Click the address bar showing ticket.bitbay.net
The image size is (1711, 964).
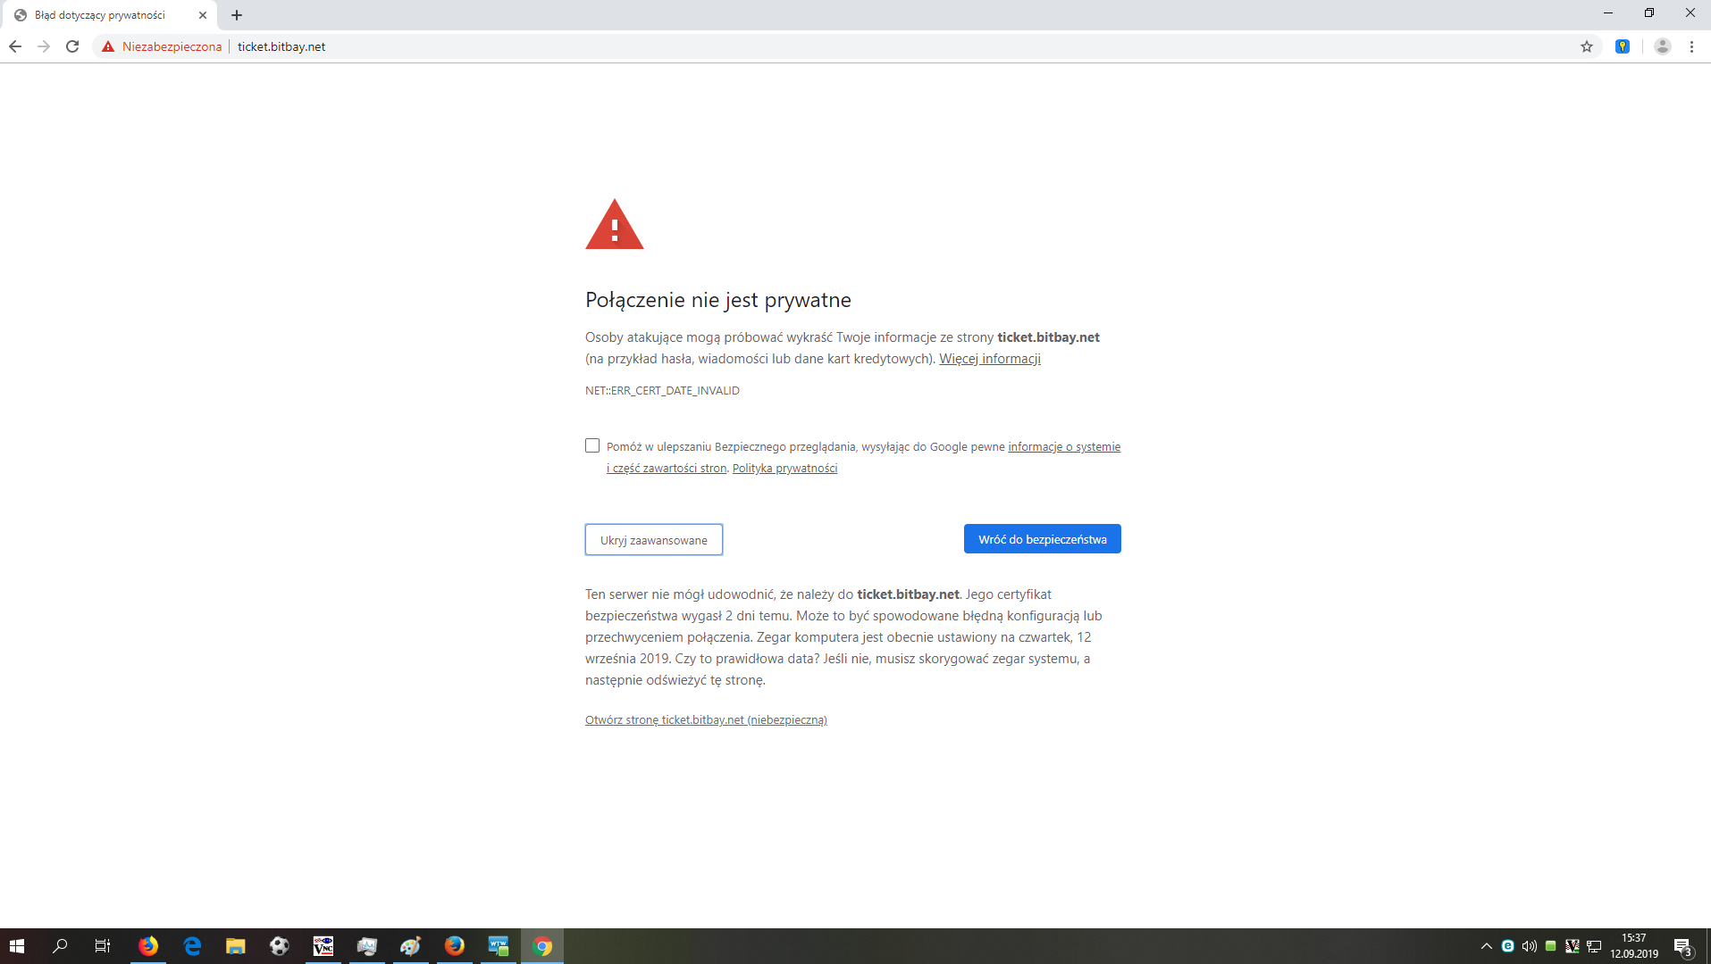(715, 46)
